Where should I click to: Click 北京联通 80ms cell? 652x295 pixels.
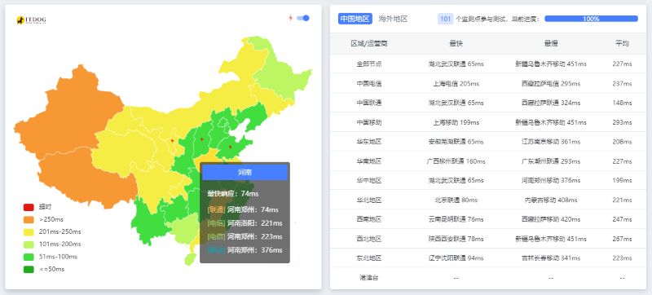456,200
